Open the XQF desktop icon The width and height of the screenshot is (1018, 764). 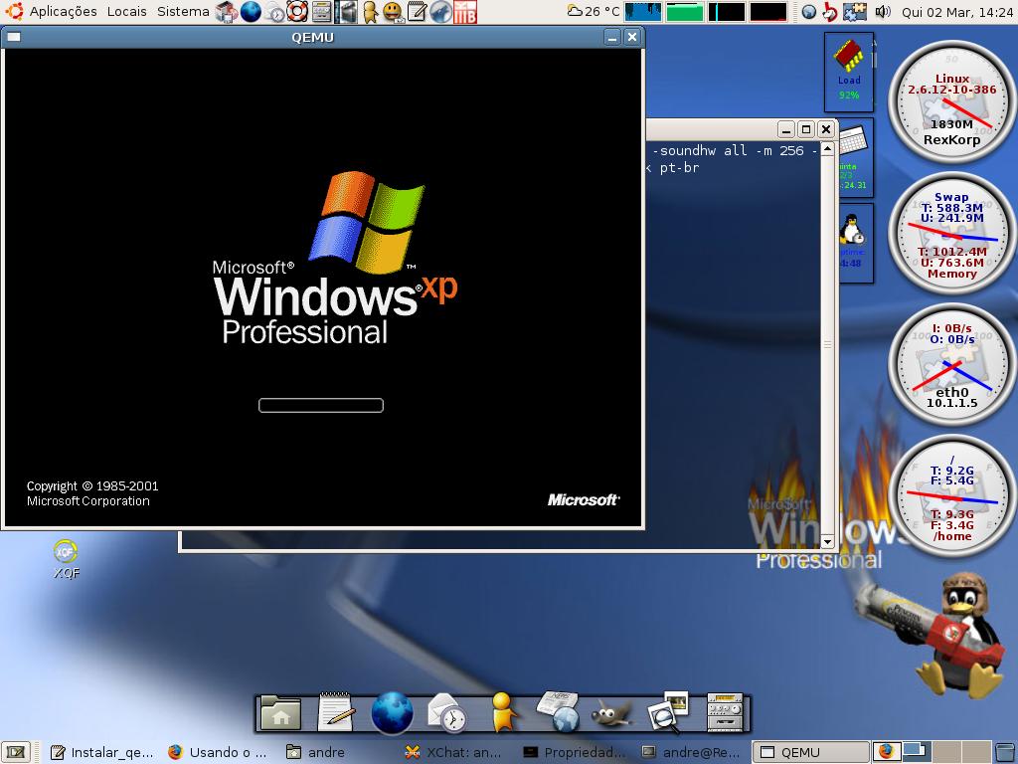pyautogui.click(x=66, y=559)
